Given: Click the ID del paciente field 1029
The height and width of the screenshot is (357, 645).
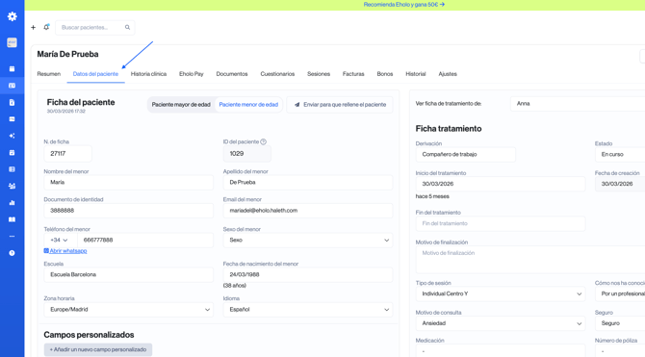Looking at the screenshot, I should 247,154.
